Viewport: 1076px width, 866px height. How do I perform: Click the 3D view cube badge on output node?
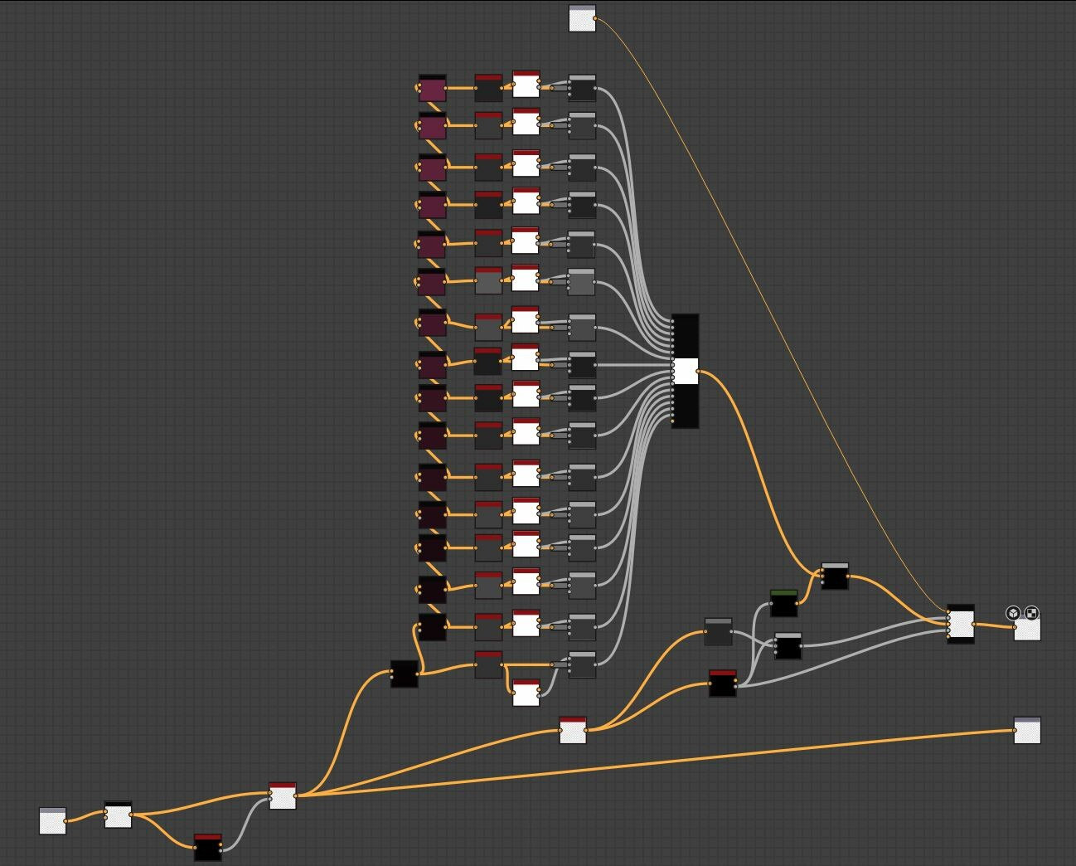coord(1012,613)
